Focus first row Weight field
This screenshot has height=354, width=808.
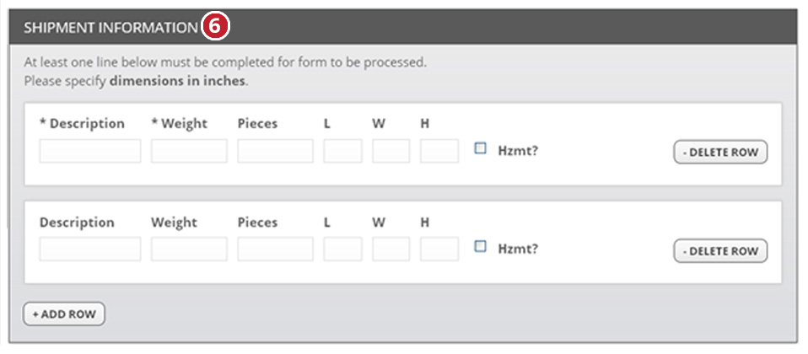click(189, 151)
